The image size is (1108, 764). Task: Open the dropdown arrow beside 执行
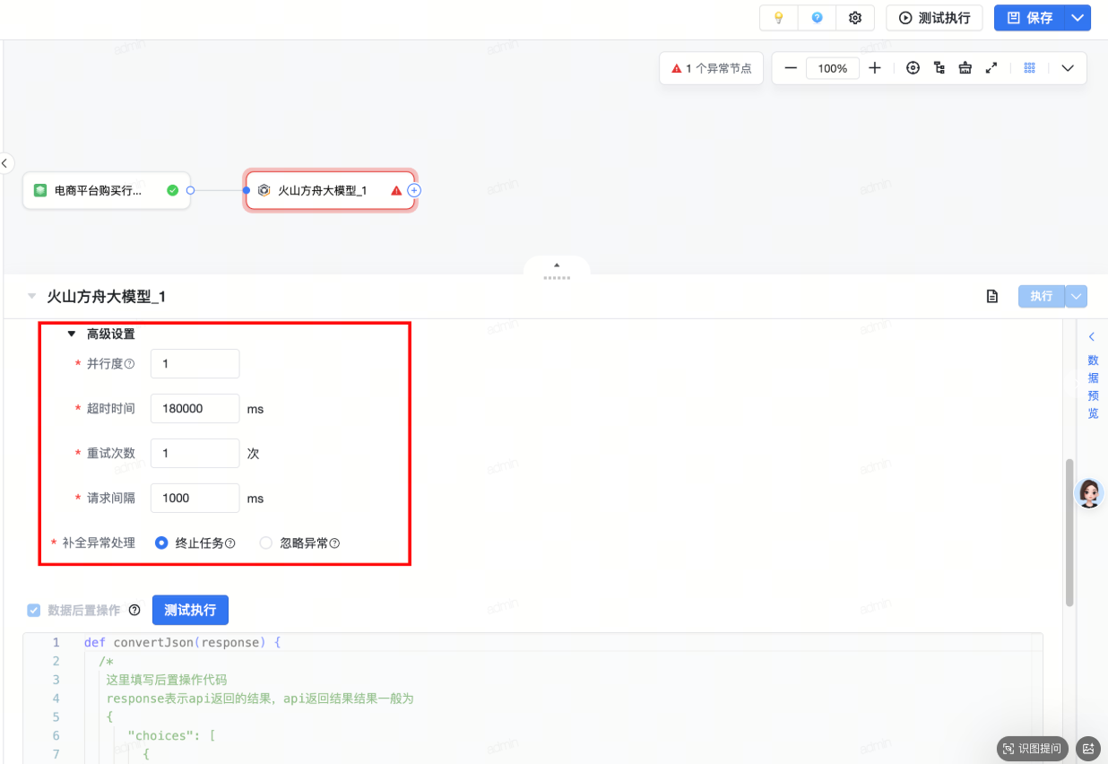(x=1077, y=296)
